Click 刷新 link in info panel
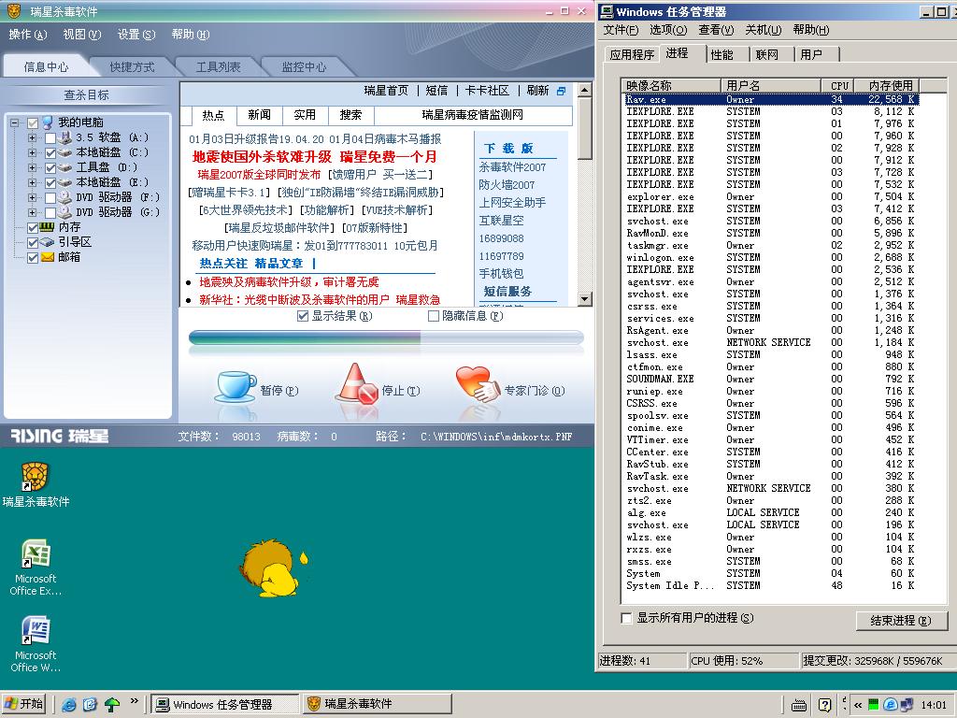Screen dimensions: 957x718 click(537, 91)
